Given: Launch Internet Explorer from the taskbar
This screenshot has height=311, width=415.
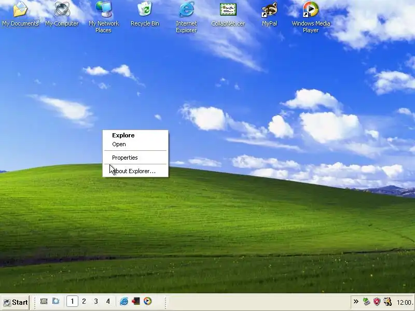Looking at the screenshot, I should click(123, 301).
